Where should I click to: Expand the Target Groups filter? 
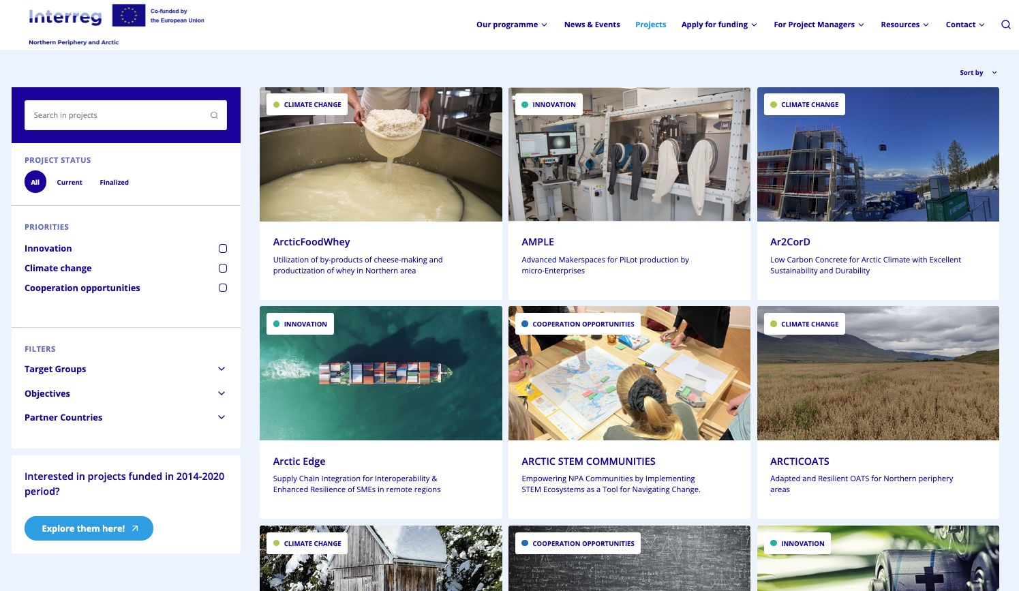pos(221,369)
